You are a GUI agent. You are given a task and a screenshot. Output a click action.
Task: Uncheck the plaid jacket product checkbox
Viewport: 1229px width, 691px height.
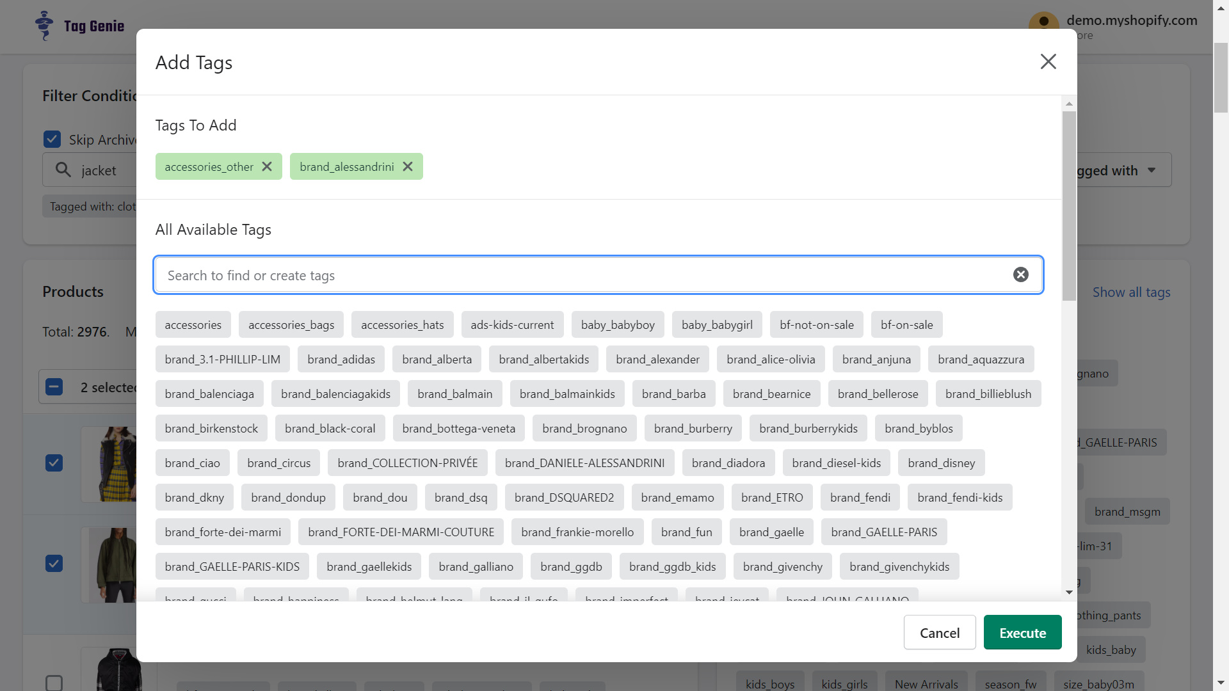(x=54, y=463)
